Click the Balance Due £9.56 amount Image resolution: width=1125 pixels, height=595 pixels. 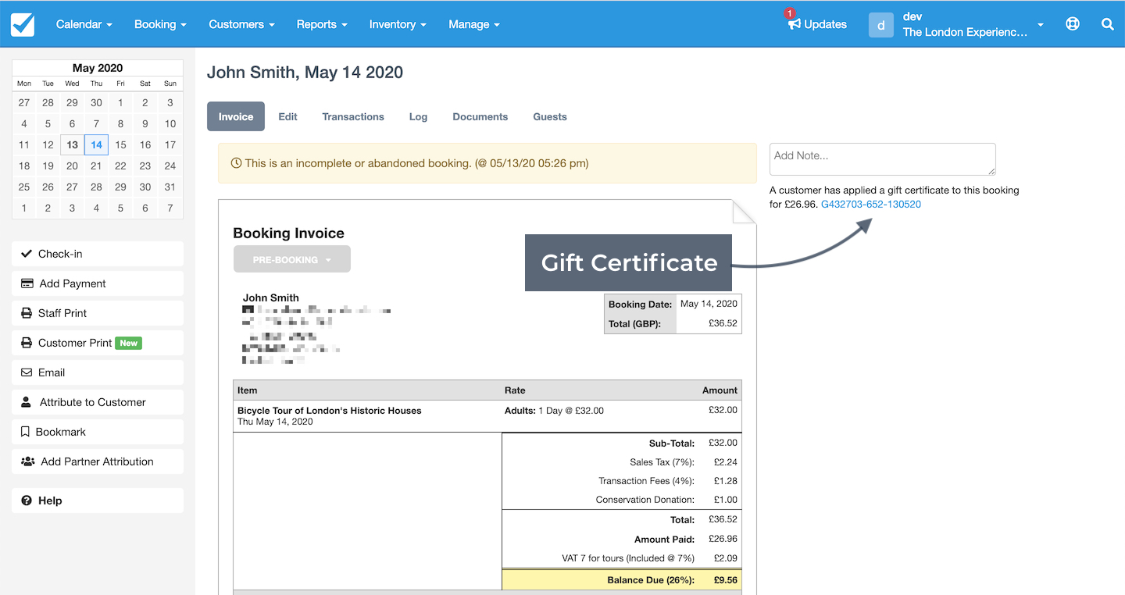click(x=723, y=580)
